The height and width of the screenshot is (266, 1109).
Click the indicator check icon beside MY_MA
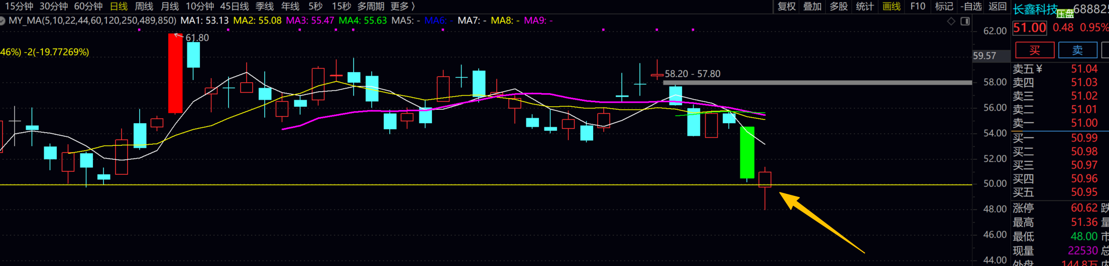(x=2, y=21)
